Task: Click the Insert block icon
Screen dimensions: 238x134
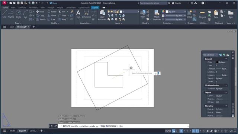Action: (143, 14)
